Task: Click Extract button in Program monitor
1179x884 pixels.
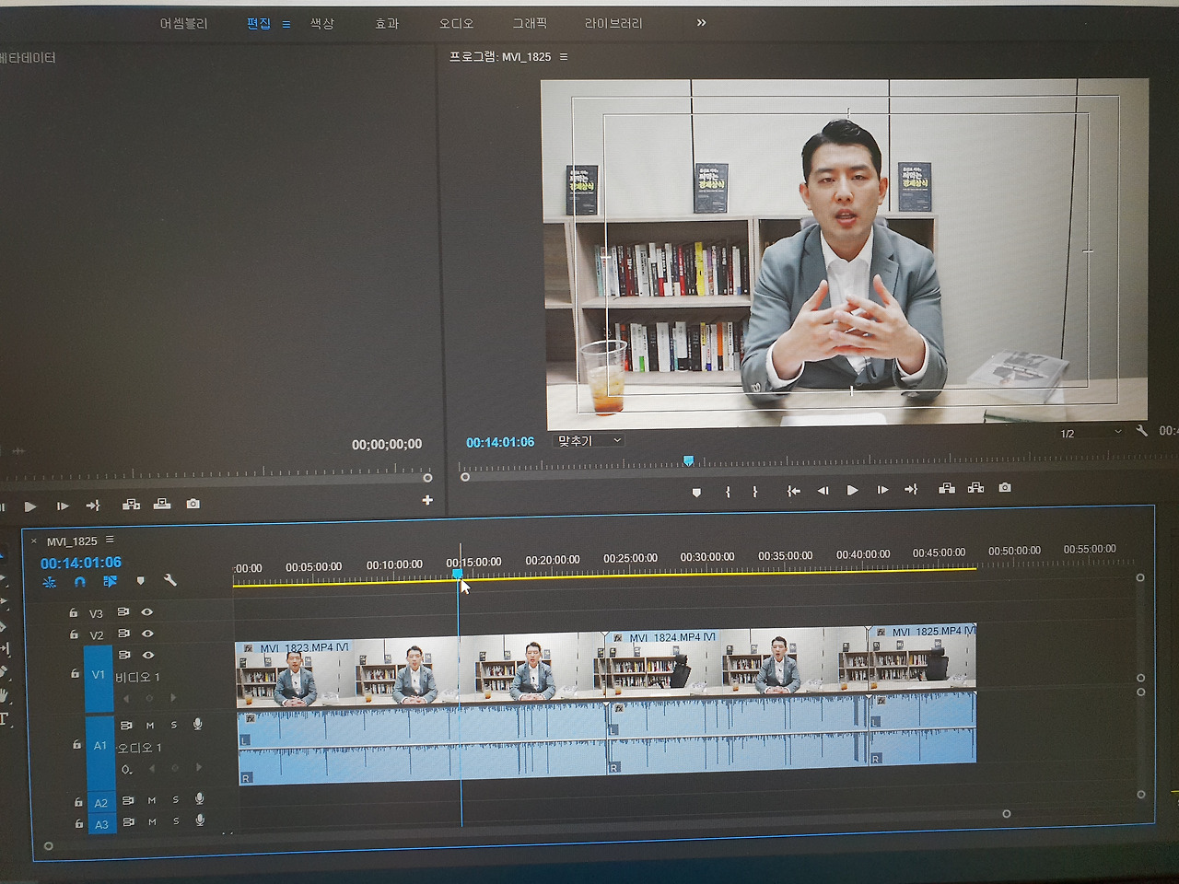Action: [976, 488]
